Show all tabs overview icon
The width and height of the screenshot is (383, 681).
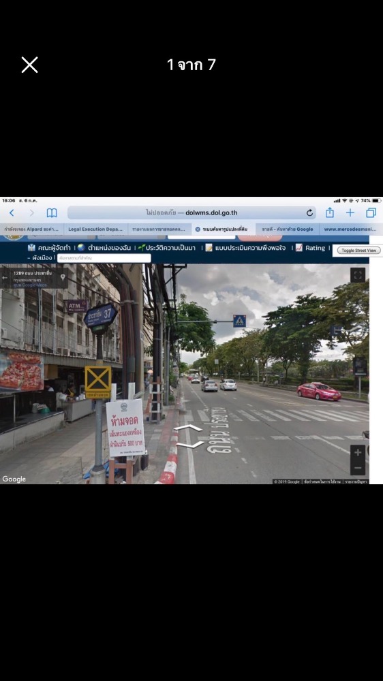tap(371, 212)
